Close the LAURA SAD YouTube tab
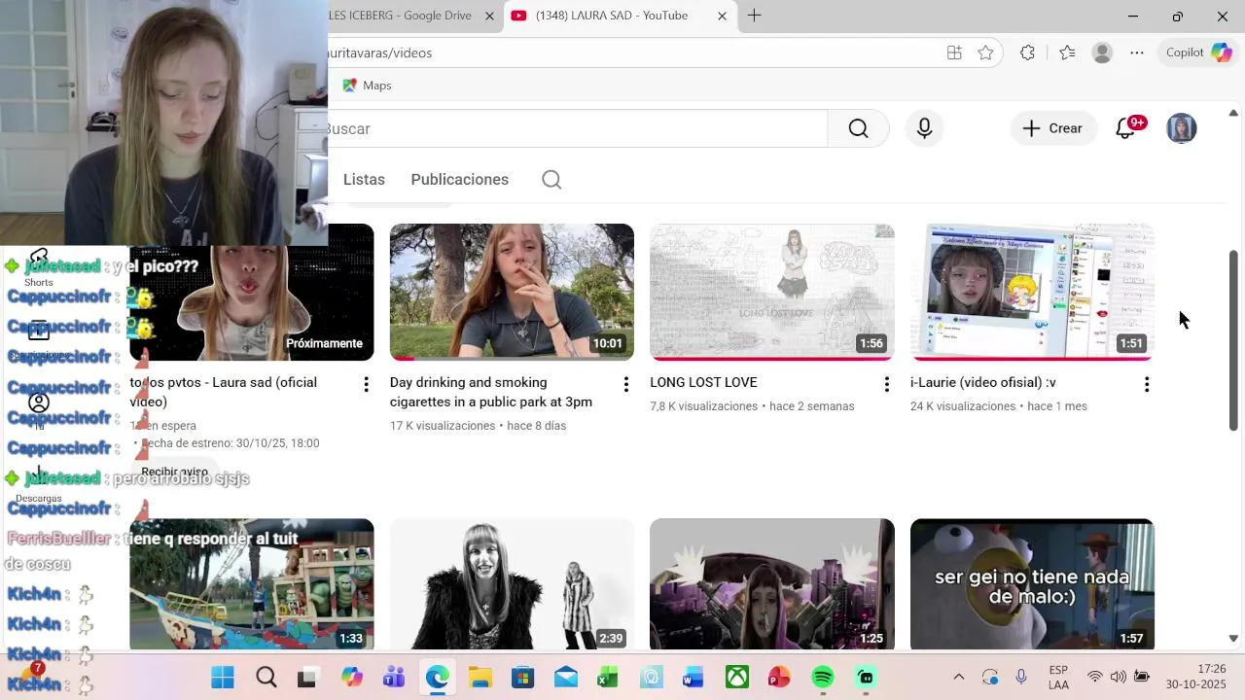 tap(722, 16)
